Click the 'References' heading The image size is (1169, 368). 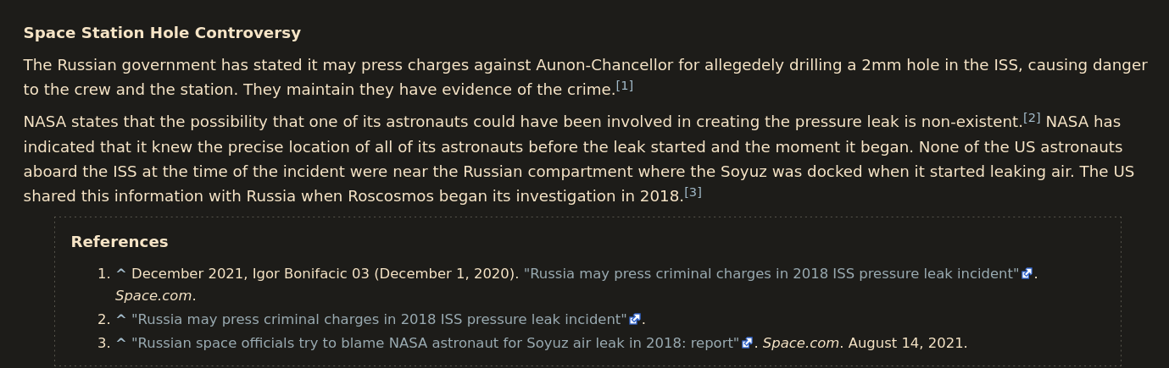[120, 242]
